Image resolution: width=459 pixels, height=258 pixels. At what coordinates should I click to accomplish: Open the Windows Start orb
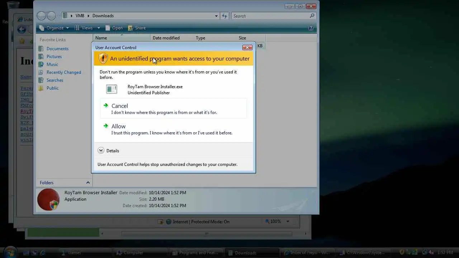[10, 253]
